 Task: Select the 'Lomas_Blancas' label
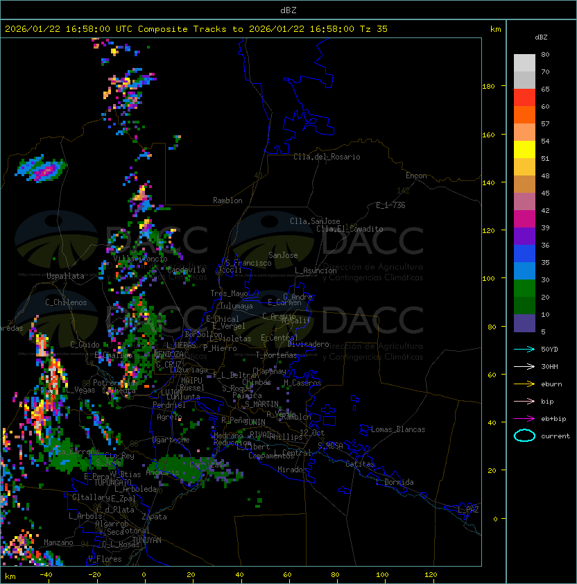[398, 429]
